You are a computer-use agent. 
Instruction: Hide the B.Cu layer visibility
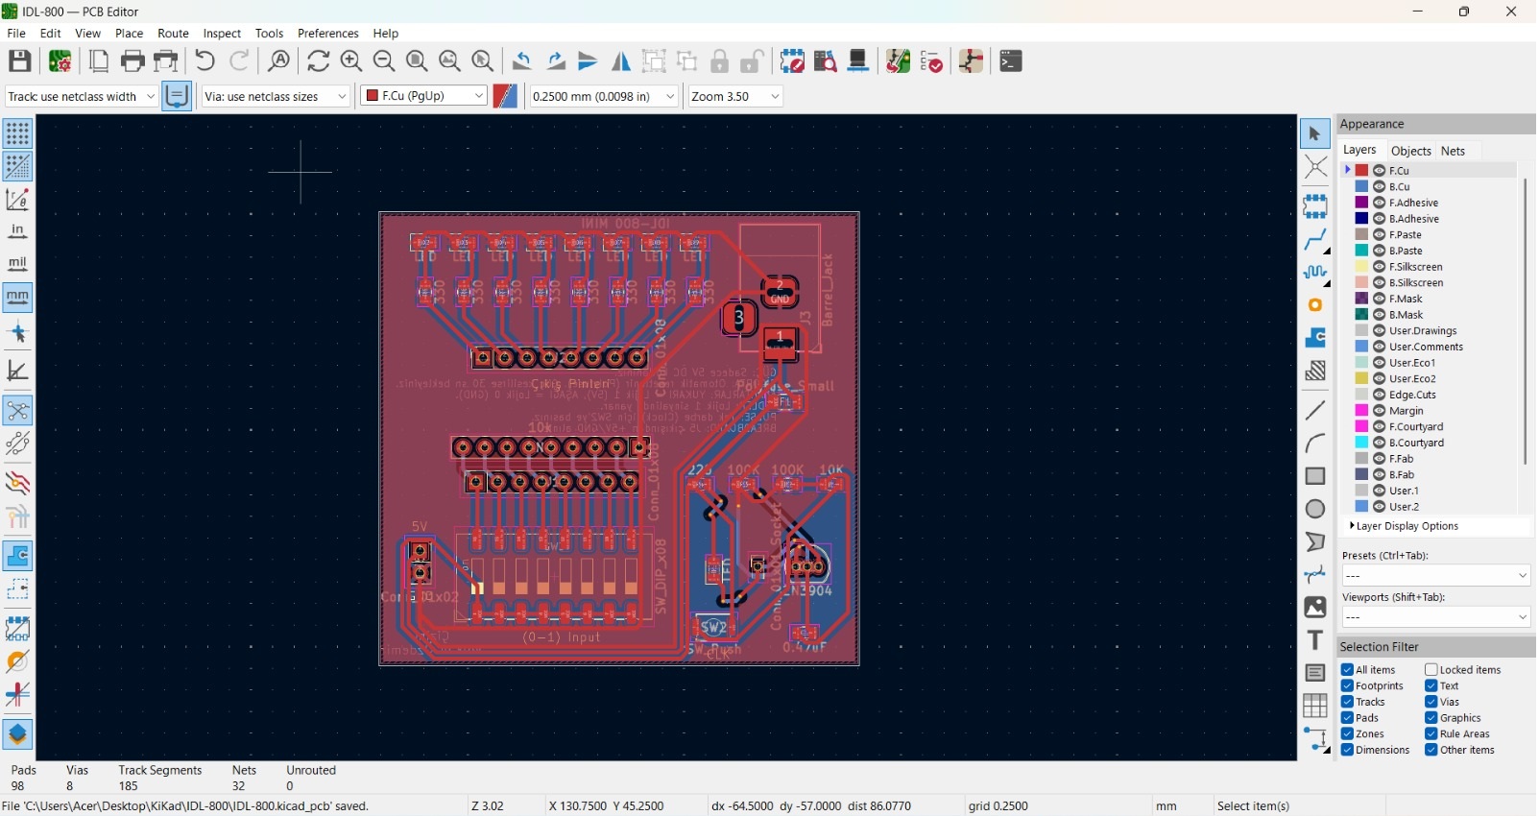[1379, 187]
